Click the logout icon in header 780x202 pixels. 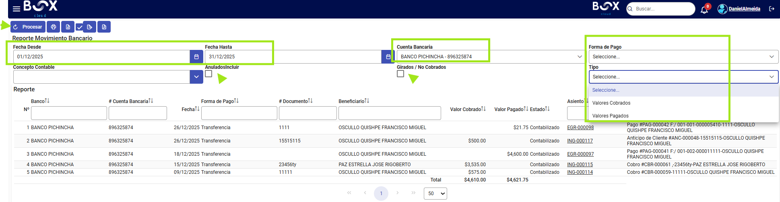[772, 8]
